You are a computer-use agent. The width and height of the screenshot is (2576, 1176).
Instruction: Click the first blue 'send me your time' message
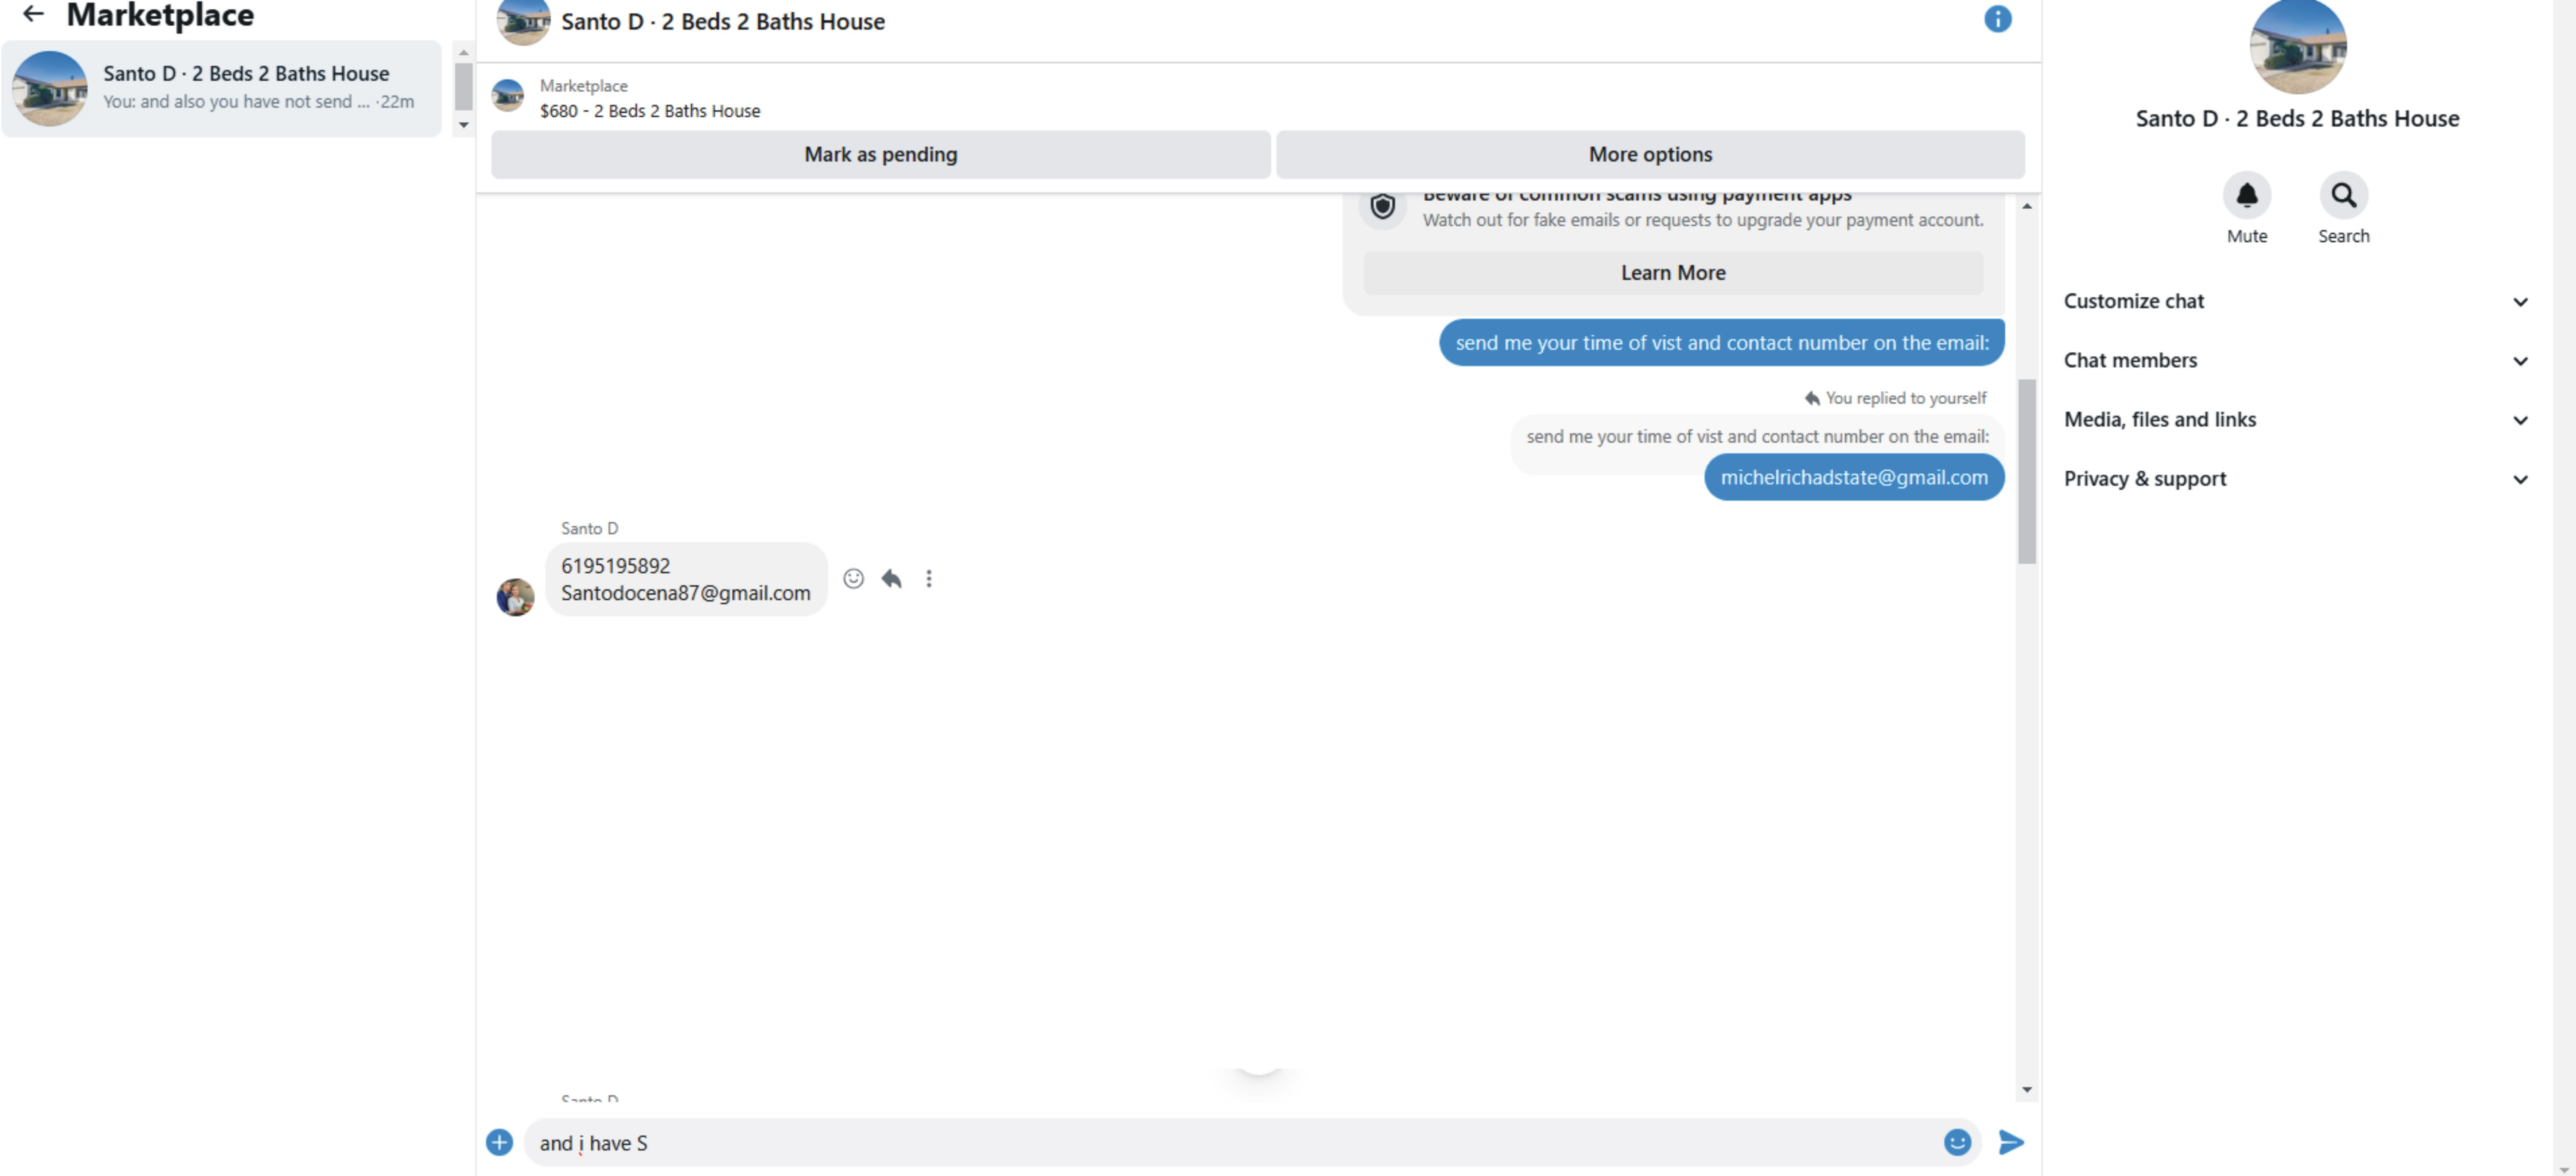[1721, 343]
